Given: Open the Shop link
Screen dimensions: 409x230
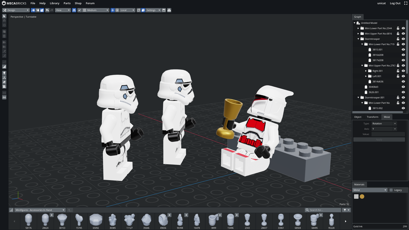Looking at the screenshot, I should point(78,3).
